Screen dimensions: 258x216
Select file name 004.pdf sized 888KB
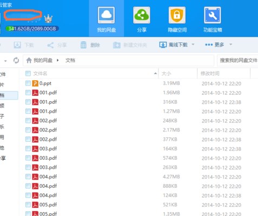[48, 186]
